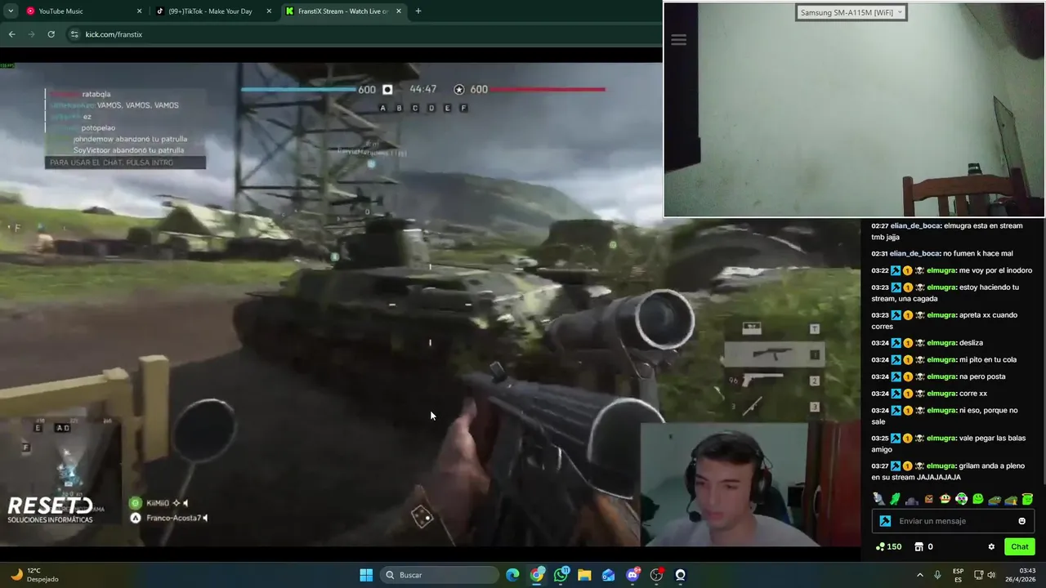1046x588 pixels.
Task: Open Discord from taskbar
Action: point(633,575)
